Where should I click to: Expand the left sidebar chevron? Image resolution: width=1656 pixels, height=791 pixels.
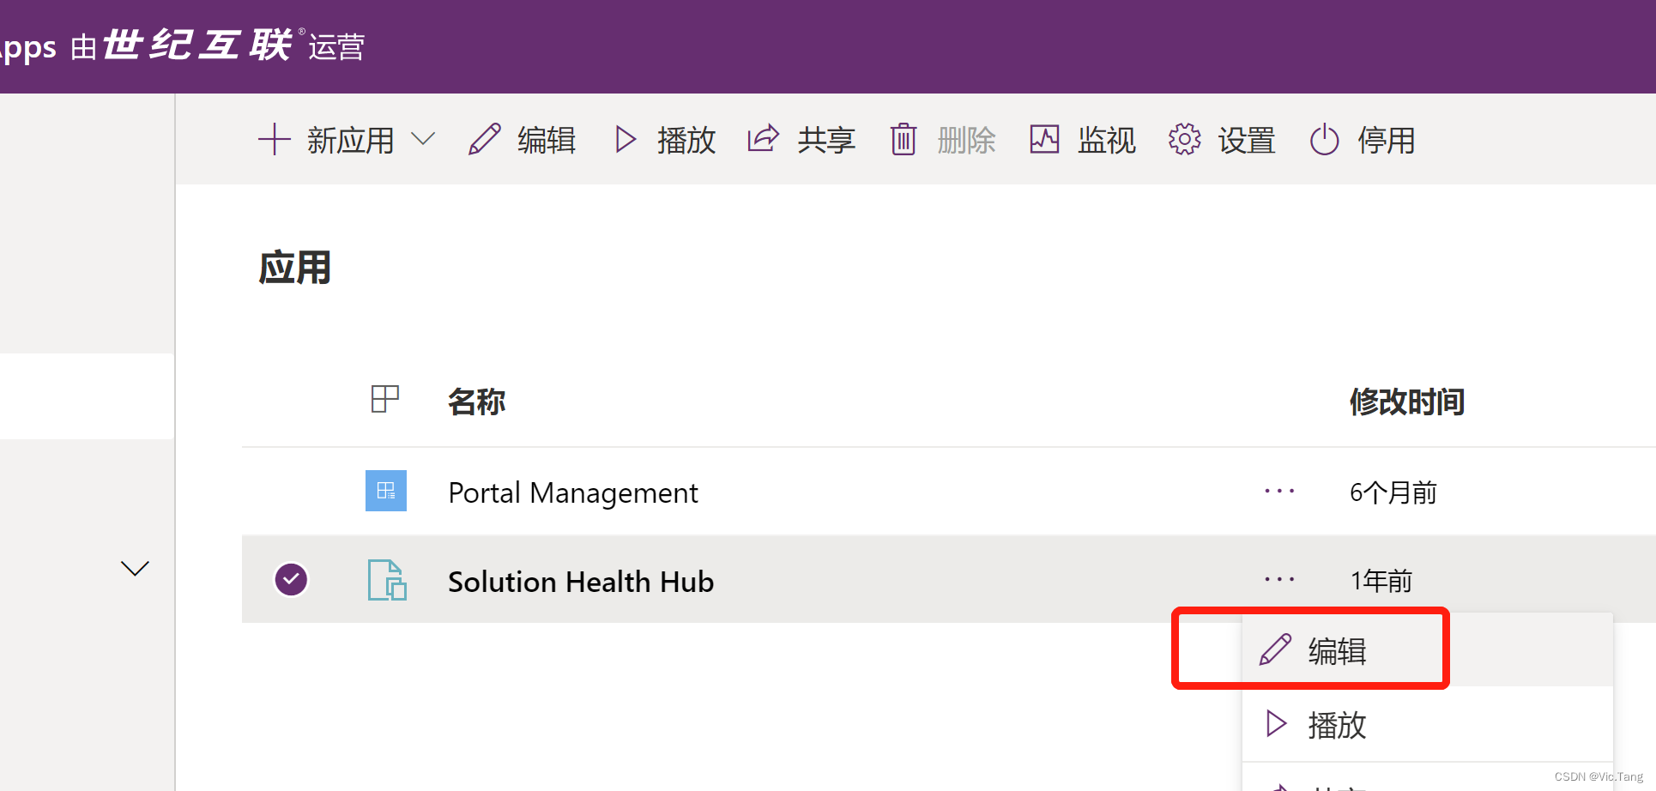(x=135, y=568)
